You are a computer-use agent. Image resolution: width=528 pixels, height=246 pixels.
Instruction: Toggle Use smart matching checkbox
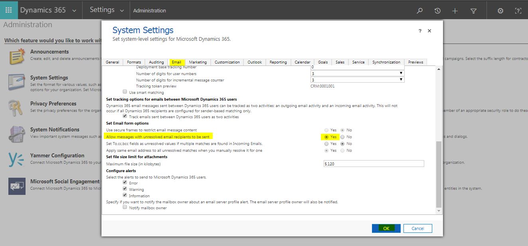(125, 92)
